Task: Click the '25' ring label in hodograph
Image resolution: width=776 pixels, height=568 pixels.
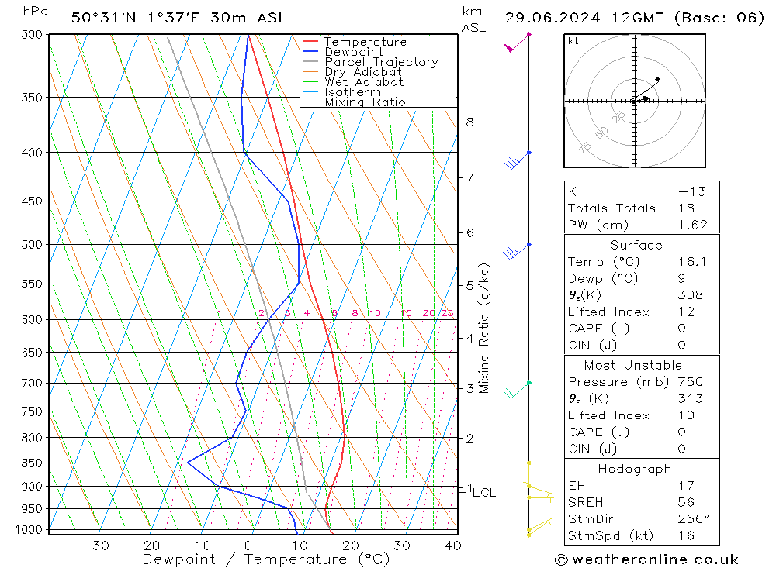Action: (618, 117)
